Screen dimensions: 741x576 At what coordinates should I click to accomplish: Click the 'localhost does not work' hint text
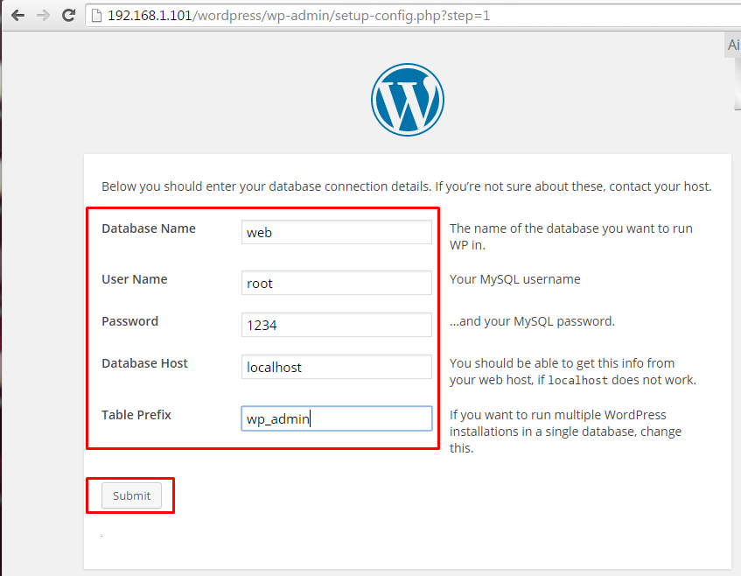click(x=573, y=371)
